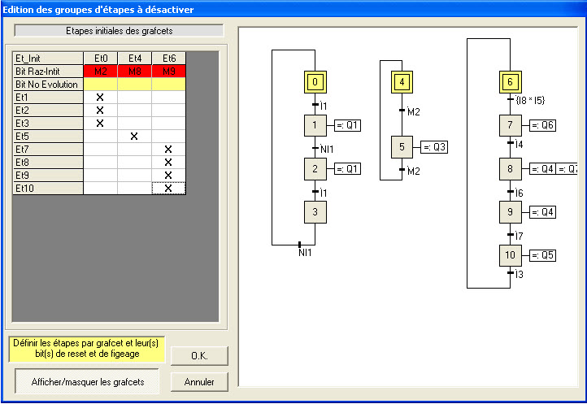587x404 pixels.
Task: Click Afficher/masquer les grafcets button
Action: 87,381
